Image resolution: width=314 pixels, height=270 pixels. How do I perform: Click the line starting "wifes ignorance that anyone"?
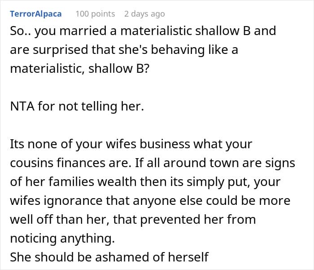coord(150,201)
